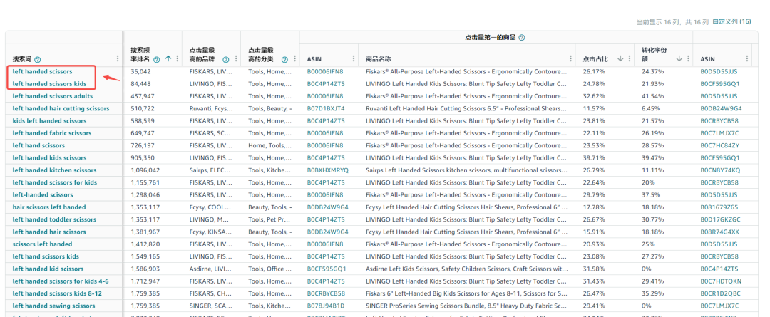Open the 转化率份额 column options menu

pyautogui.click(x=687, y=58)
